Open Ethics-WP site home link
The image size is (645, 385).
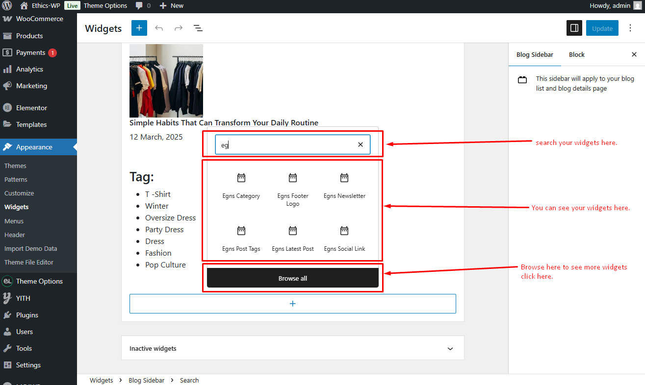40,6
